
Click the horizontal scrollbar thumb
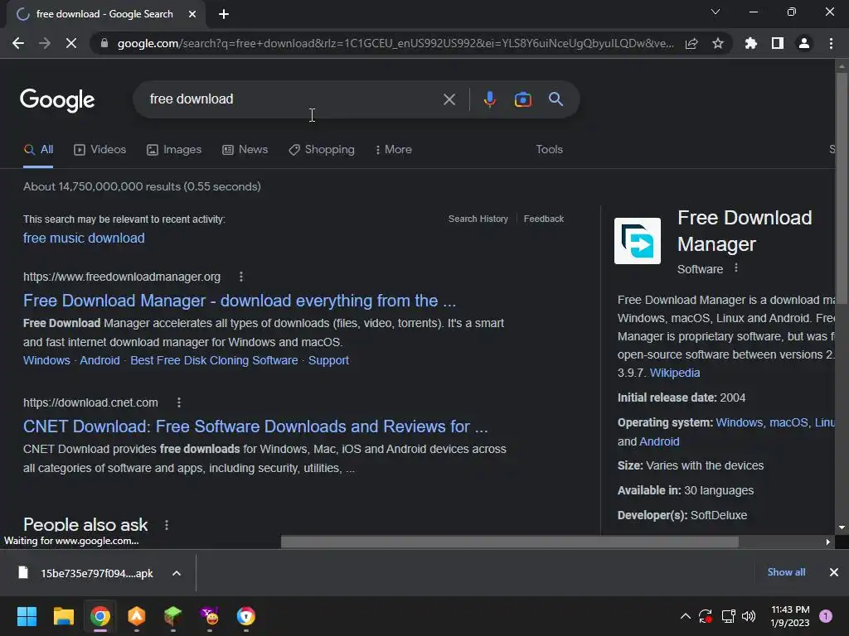coord(510,542)
